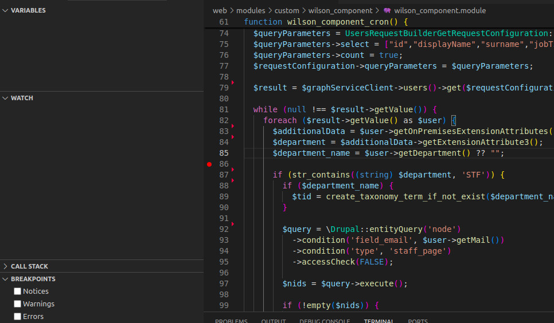The image size is (554, 323).
Task: Enable the Warnings breakpoint checkbox
Action: click(x=17, y=304)
